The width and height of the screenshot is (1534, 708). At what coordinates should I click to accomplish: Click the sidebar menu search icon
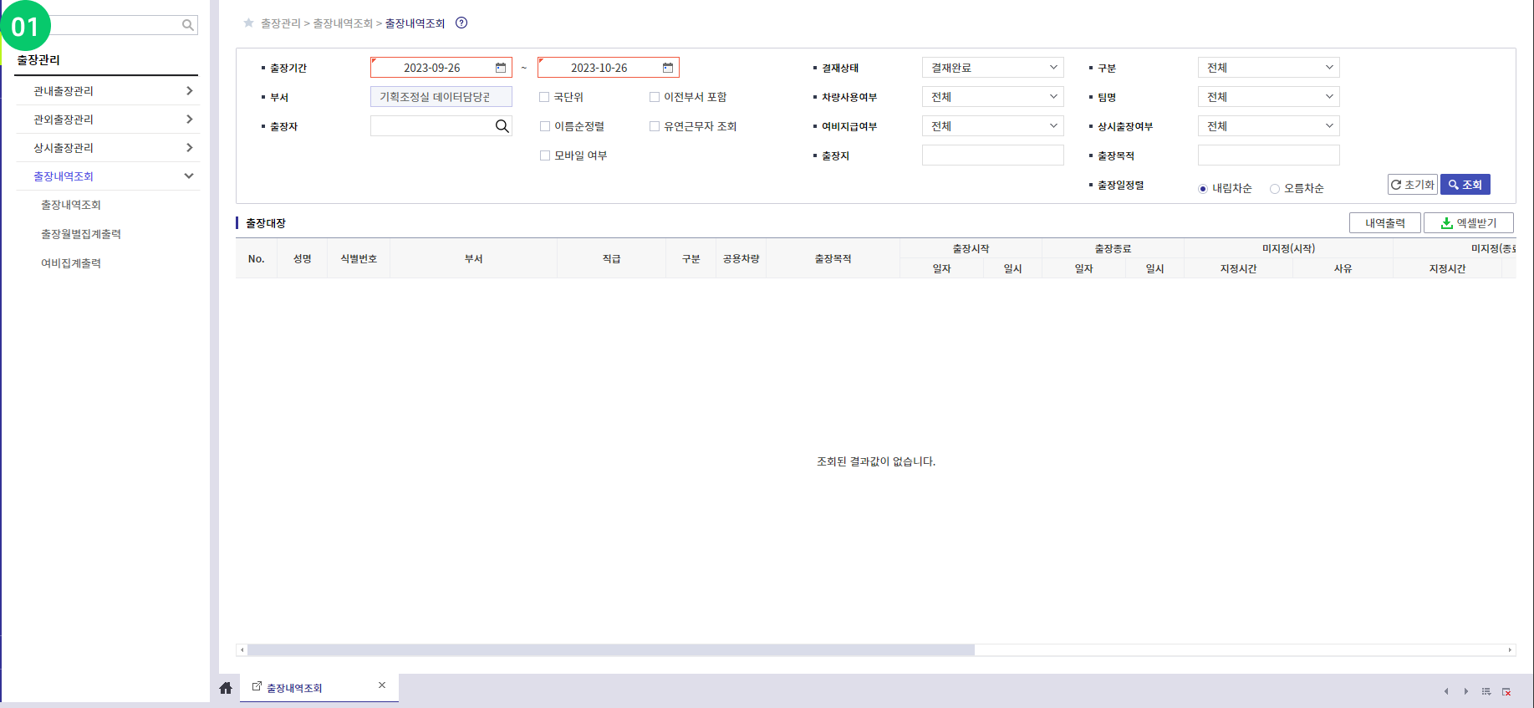(x=188, y=25)
